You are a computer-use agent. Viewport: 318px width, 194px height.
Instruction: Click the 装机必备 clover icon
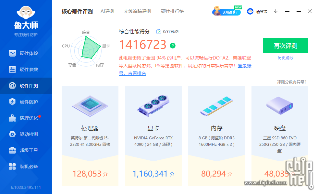[12, 167]
